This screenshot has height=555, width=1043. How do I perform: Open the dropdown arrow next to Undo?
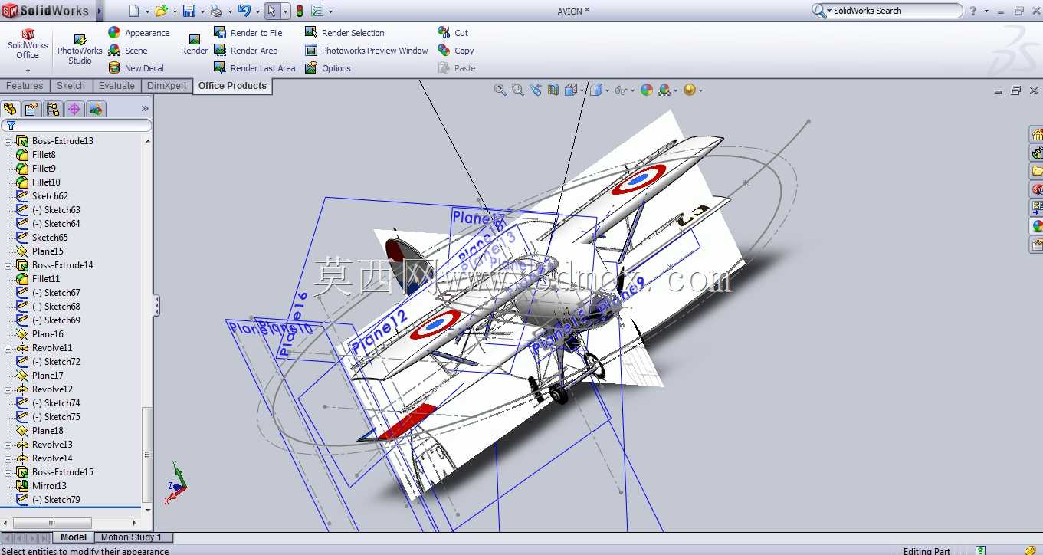pyautogui.click(x=257, y=11)
